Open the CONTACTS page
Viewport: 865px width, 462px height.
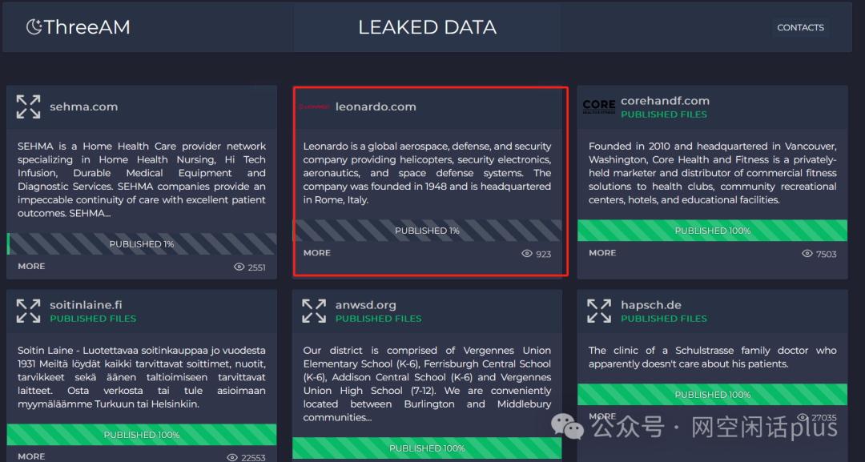point(800,27)
